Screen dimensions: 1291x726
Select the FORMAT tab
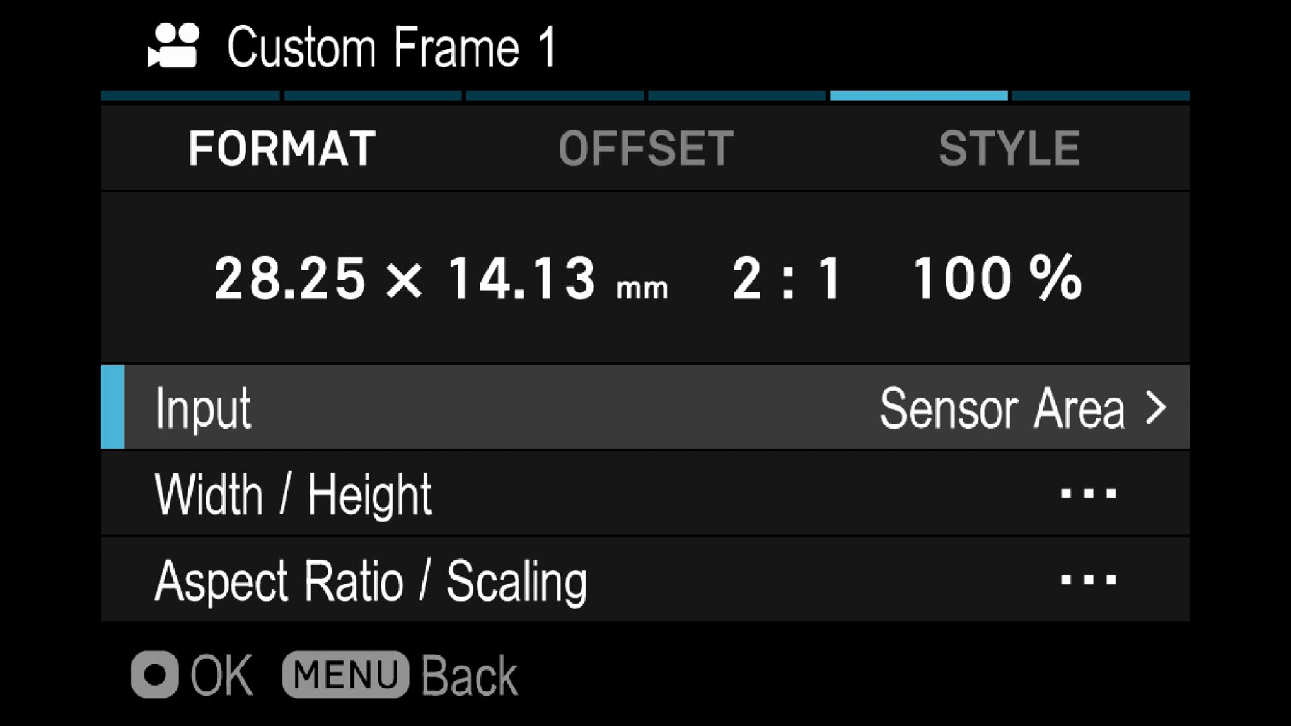282,149
